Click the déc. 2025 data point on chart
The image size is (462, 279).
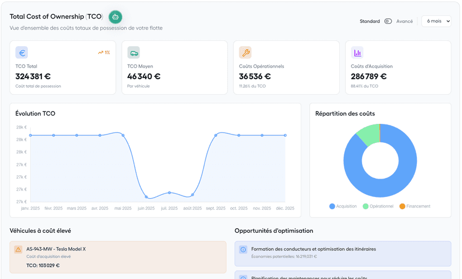tap(285, 135)
